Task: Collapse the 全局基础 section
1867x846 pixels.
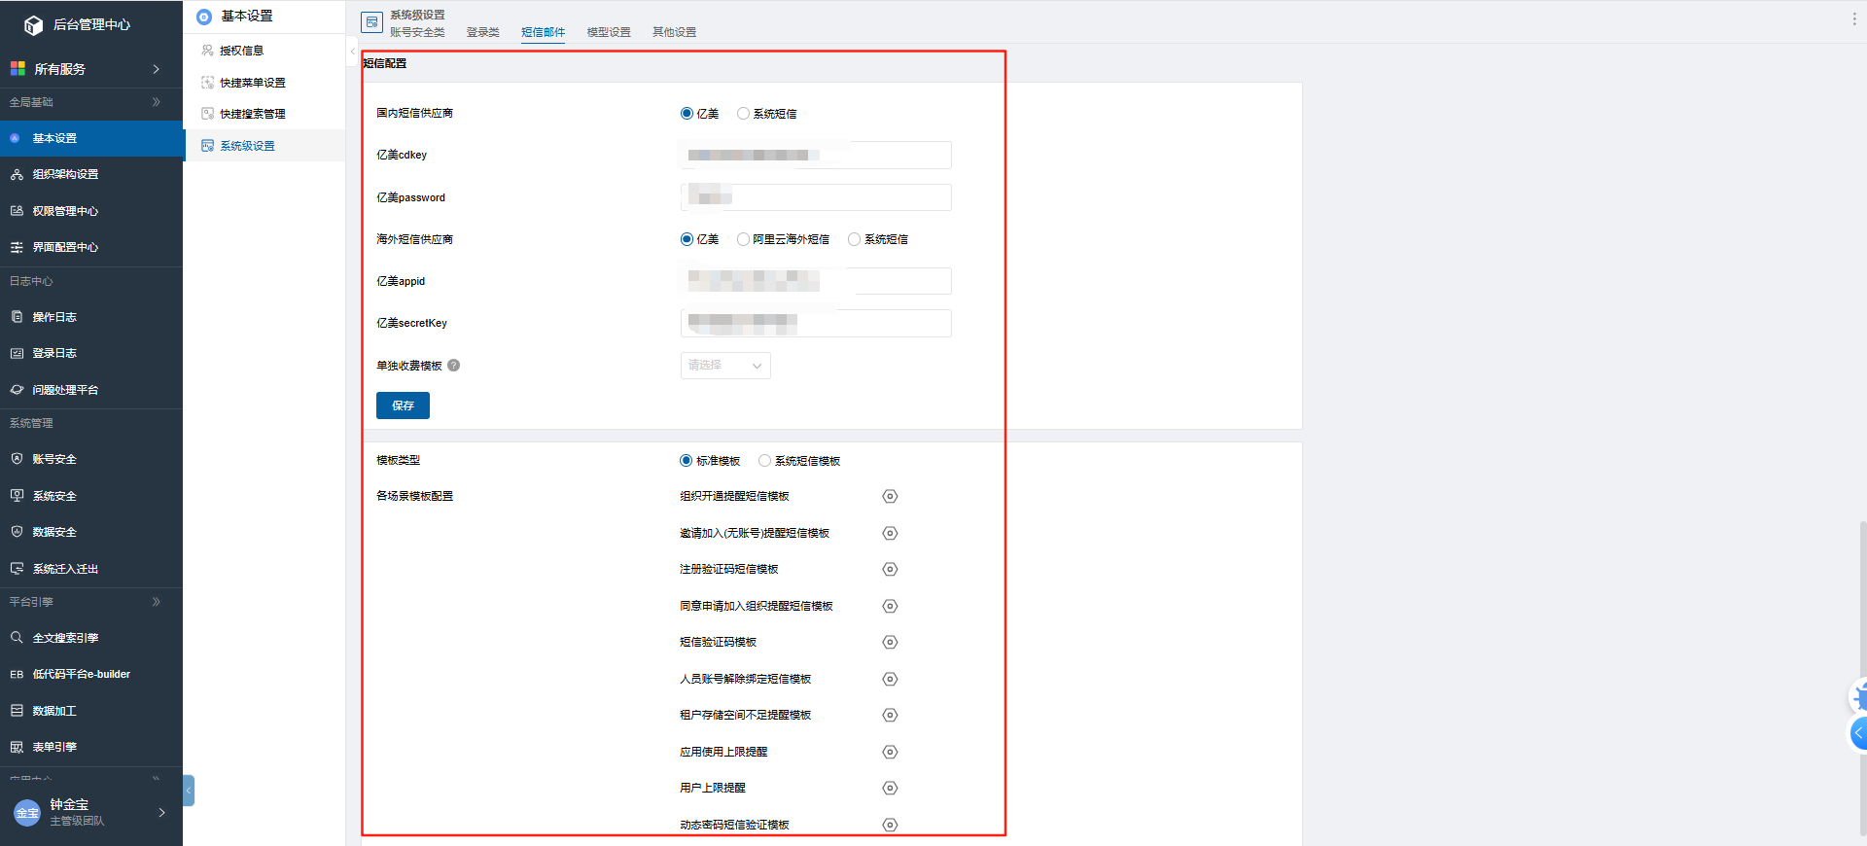Action: [157, 102]
